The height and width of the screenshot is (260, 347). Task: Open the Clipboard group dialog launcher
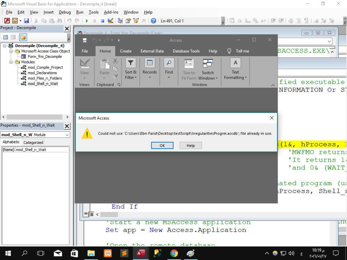tap(119, 85)
